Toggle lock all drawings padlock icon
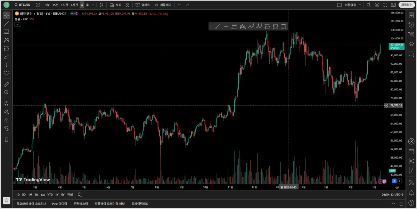 [6, 120]
